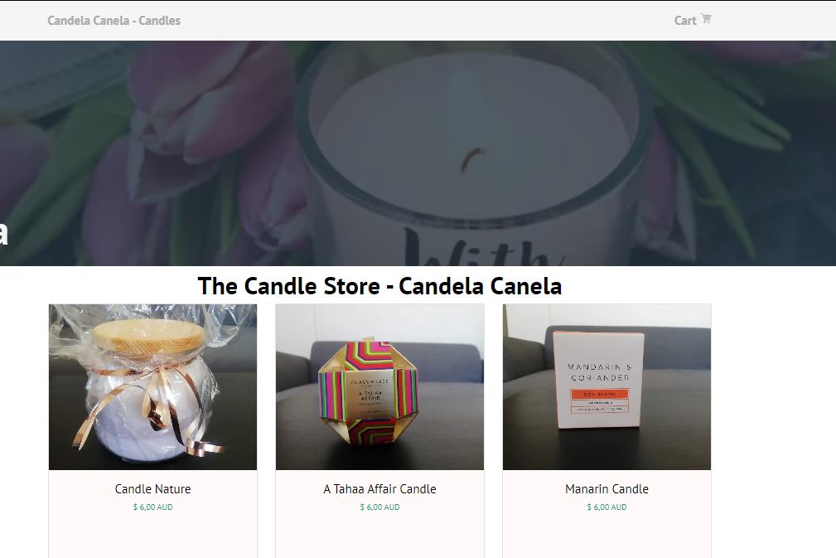Click the hero banner candle wick

point(473,159)
